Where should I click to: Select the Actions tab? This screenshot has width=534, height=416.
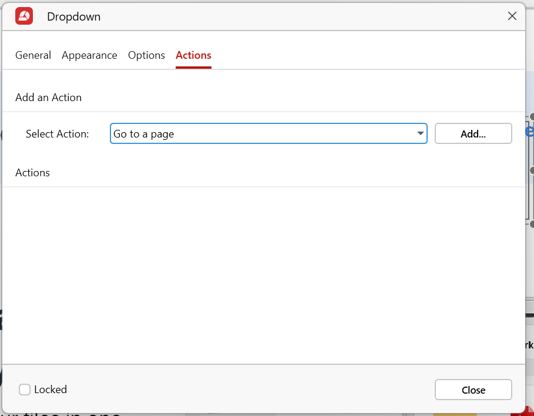tap(193, 55)
